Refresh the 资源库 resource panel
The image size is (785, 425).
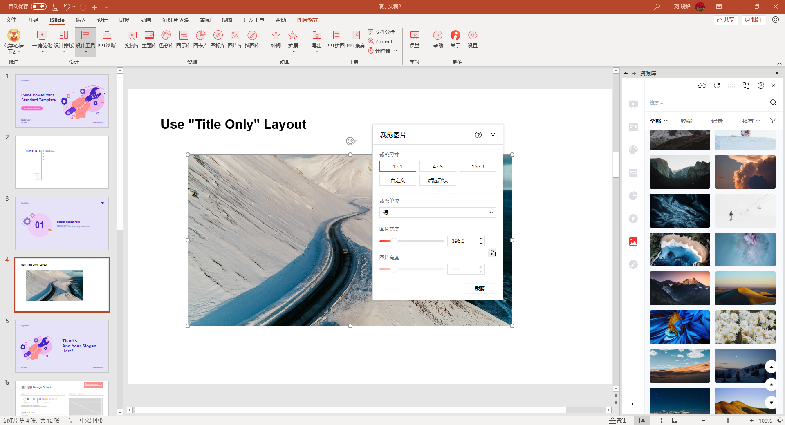pyautogui.click(x=717, y=85)
